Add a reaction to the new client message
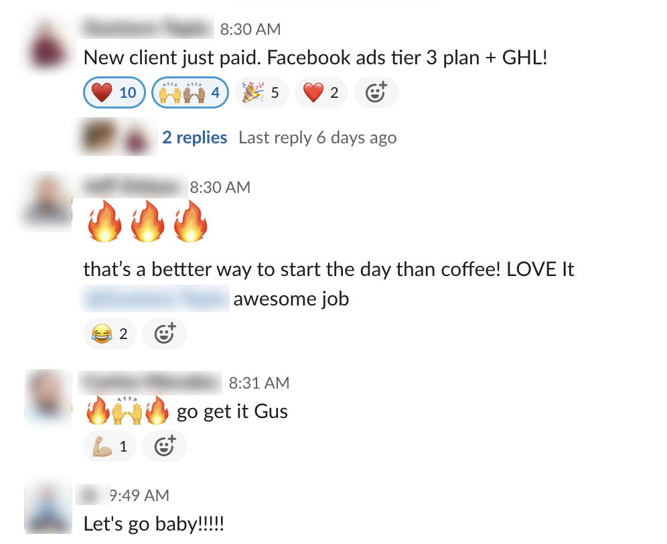Image resolution: width=667 pixels, height=544 pixels. pyautogui.click(x=376, y=93)
